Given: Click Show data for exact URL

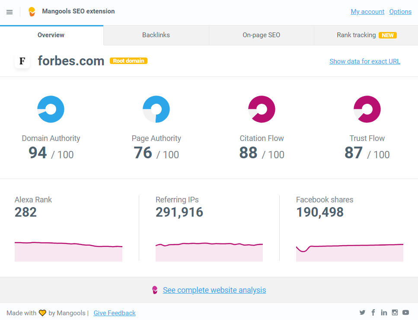Looking at the screenshot, I should 364,61.
